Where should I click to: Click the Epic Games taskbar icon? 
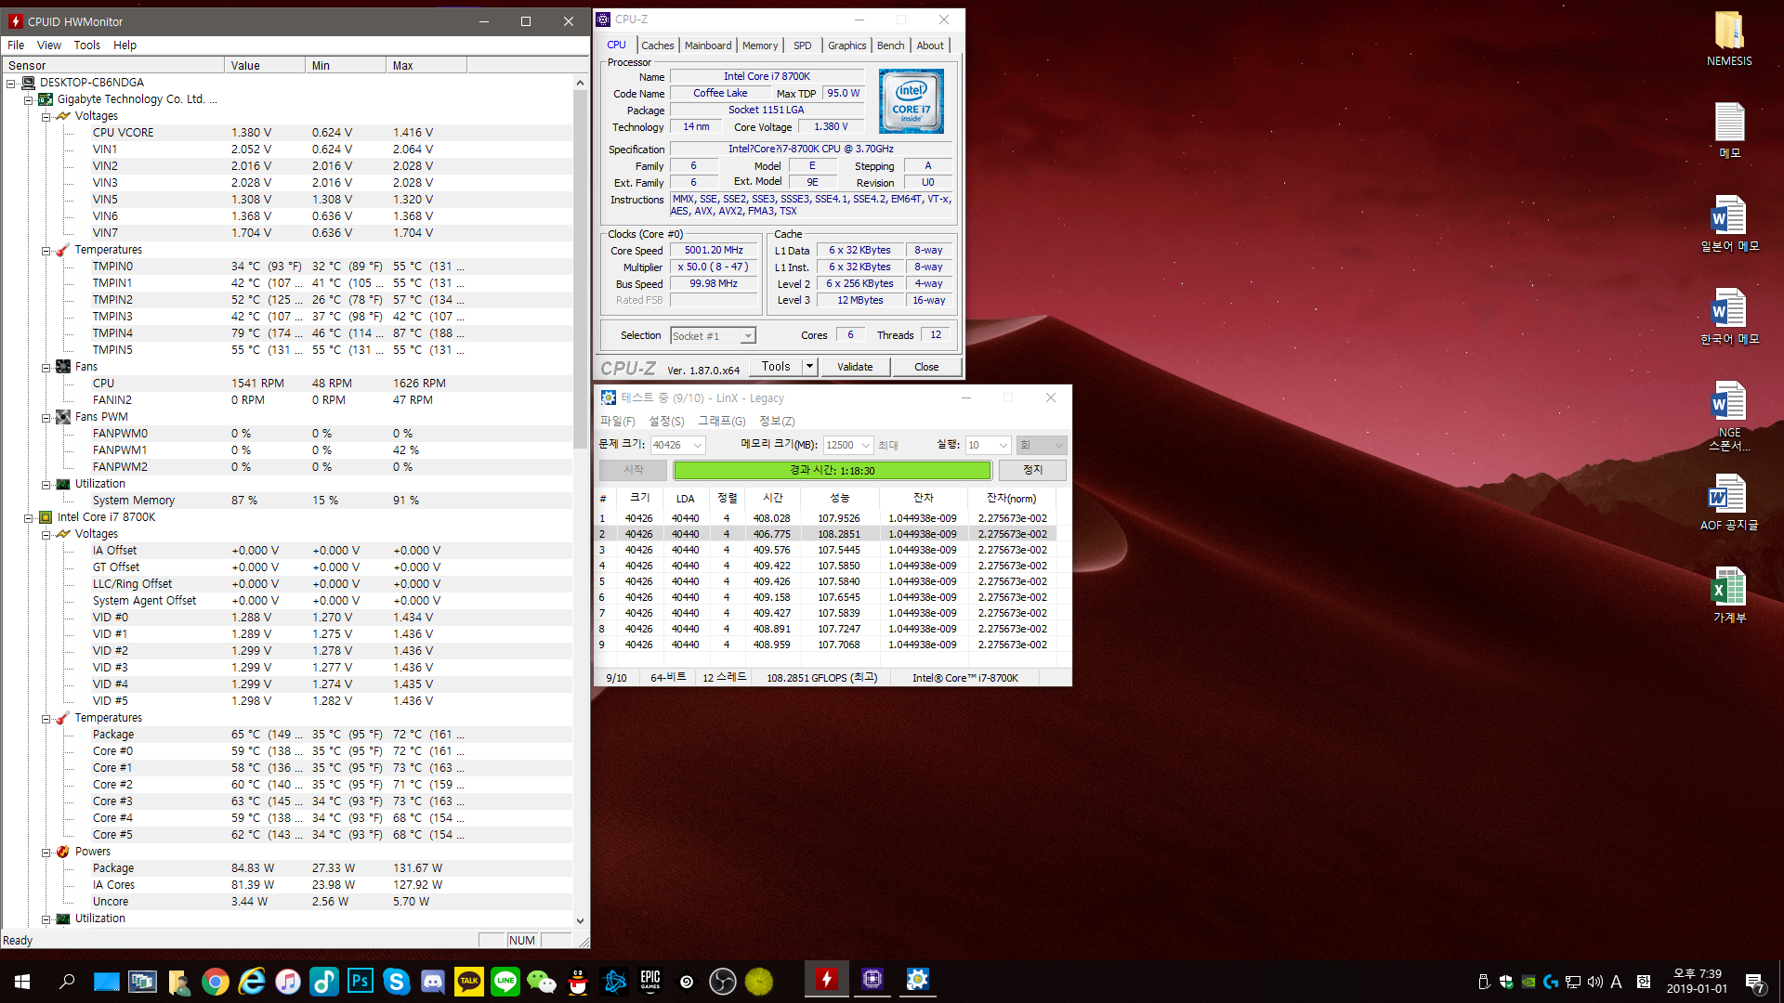click(x=650, y=981)
